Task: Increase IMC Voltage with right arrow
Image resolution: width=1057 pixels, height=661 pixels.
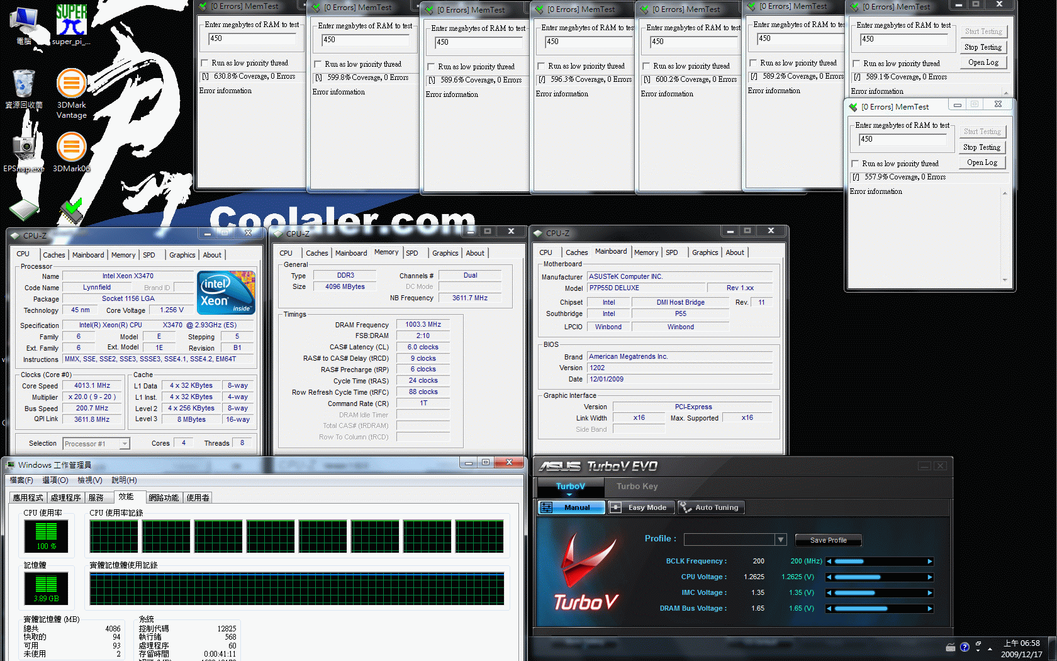Action: point(930,593)
